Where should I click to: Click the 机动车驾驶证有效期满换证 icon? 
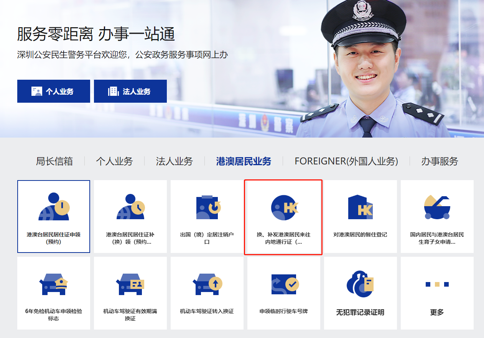coord(130,284)
